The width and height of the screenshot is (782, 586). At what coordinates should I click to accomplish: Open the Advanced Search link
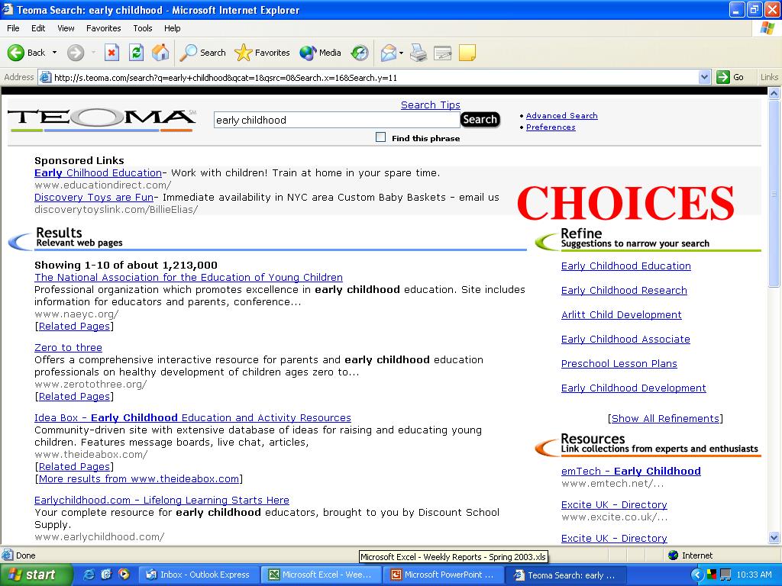561,116
